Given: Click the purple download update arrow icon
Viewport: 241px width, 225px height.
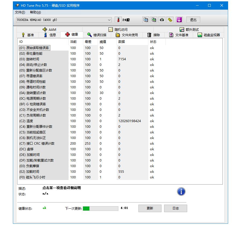Looking at the screenshot, I should (179, 20).
